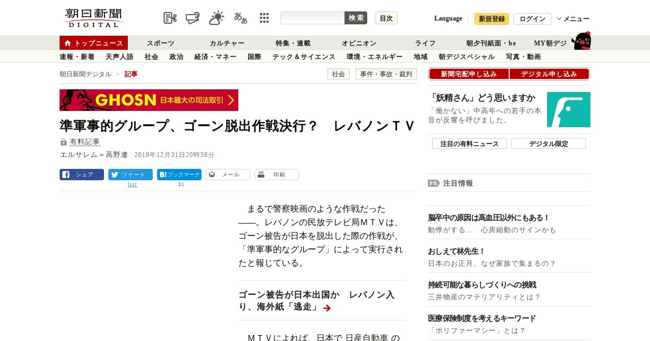Open 国際 submenu item
The width and height of the screenshot is (650, 341).
(x=255, y=56)
